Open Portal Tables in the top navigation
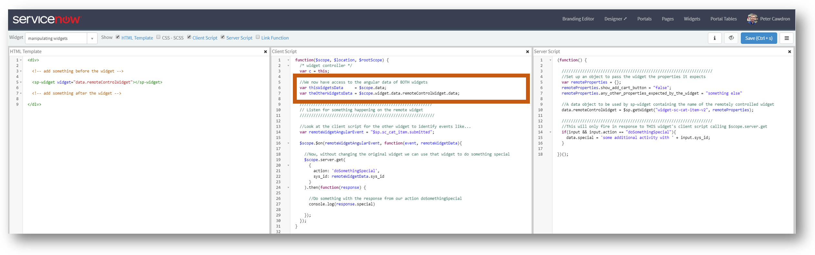This screenshot has width=815, height=255. click(x=723, y=19)
